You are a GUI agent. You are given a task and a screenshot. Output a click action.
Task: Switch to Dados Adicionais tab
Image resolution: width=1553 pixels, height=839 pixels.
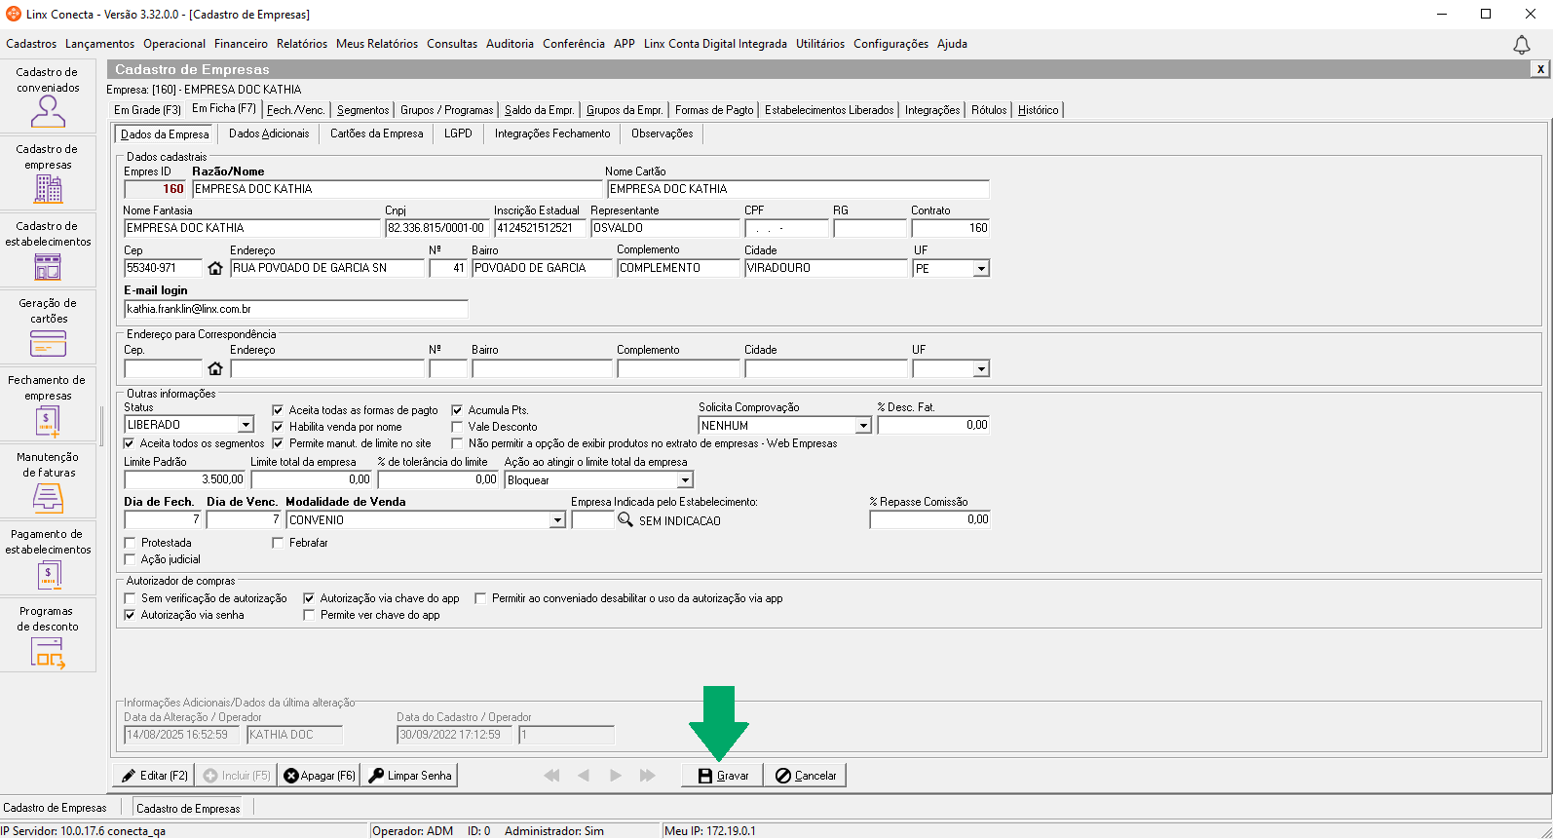click(269, 133)
